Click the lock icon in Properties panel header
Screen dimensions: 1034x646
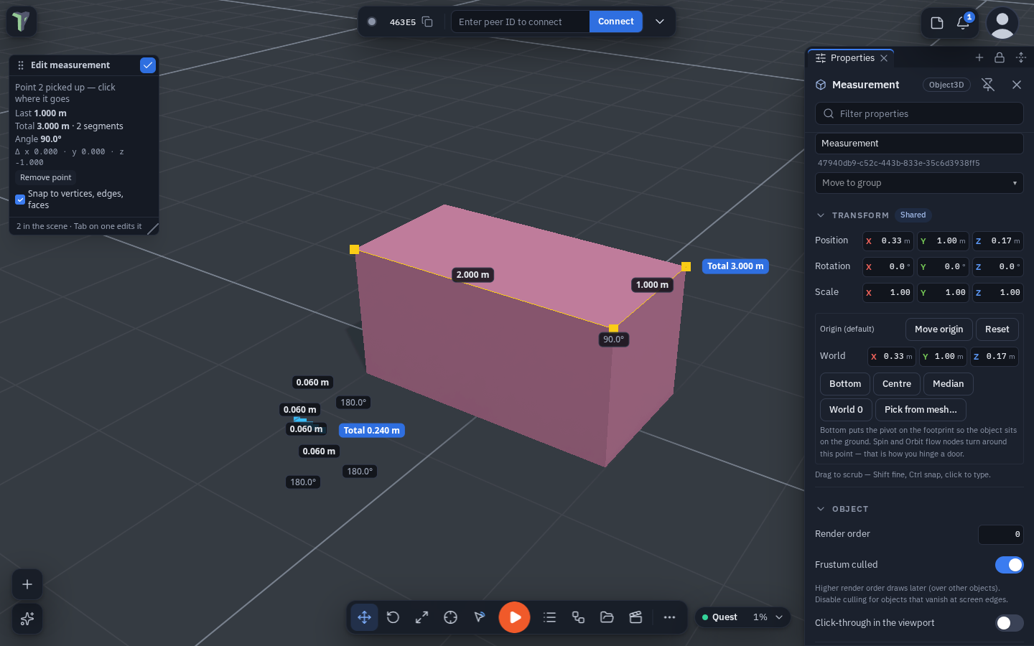tap(1000, 57)
